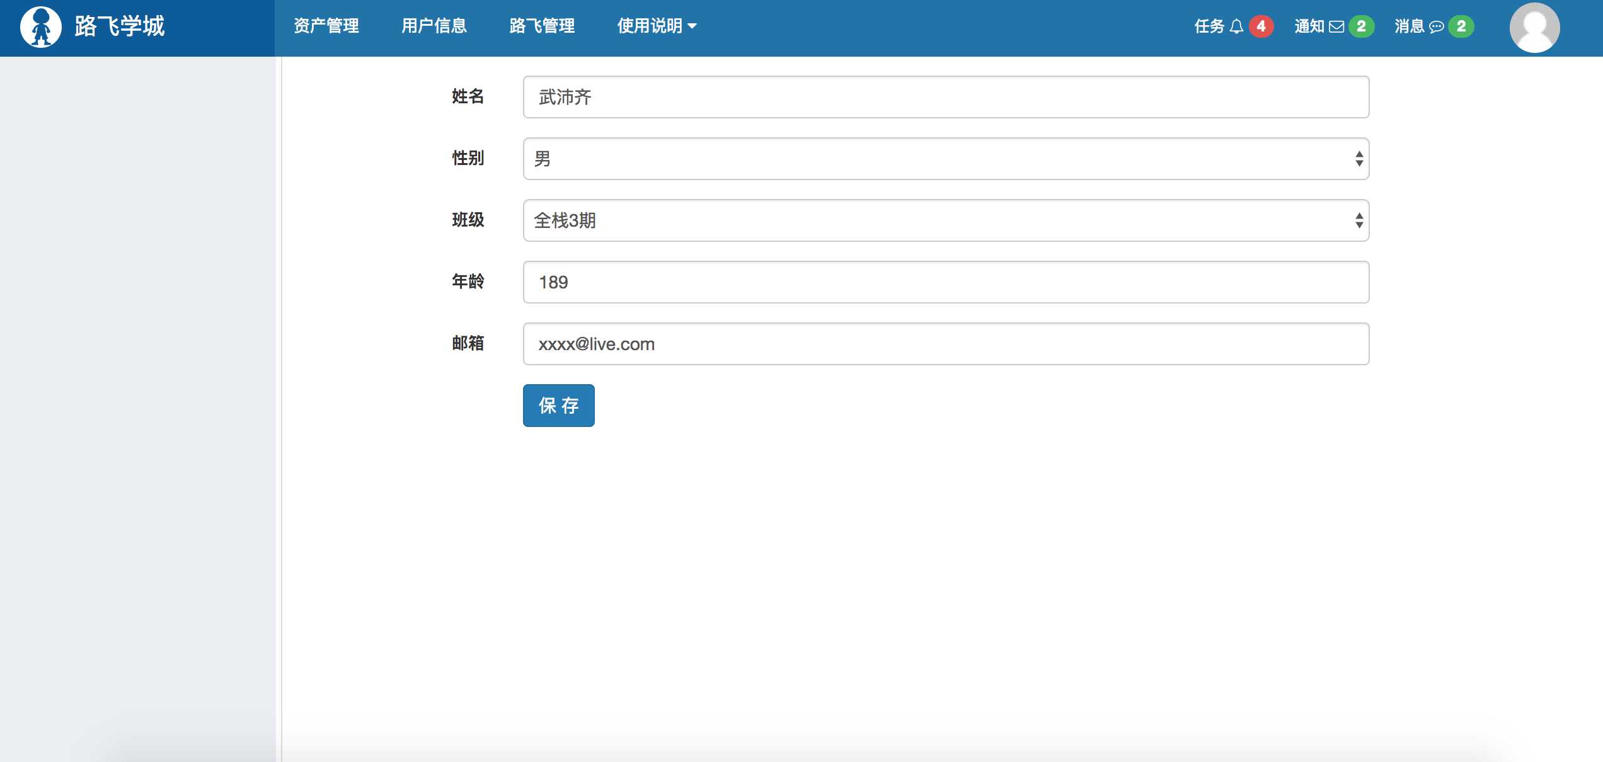Click the red task count badge 4

tap(1261, 26)
